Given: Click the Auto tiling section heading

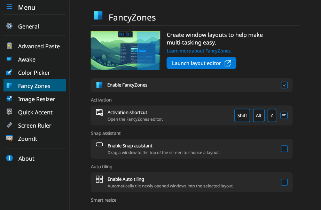Looking at the screenshot, I should click(x=102, y=167).
